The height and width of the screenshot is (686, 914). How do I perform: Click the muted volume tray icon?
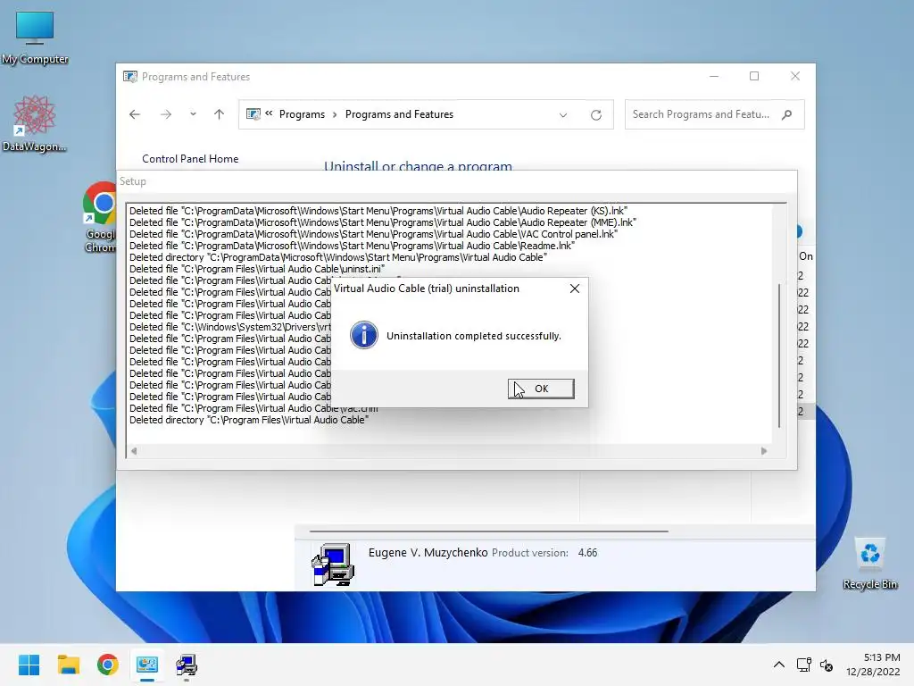click(826, 665)
